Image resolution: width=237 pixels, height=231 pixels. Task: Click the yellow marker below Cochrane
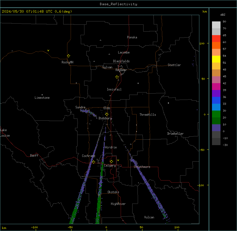pyautogui.click(x=93, y=162)
